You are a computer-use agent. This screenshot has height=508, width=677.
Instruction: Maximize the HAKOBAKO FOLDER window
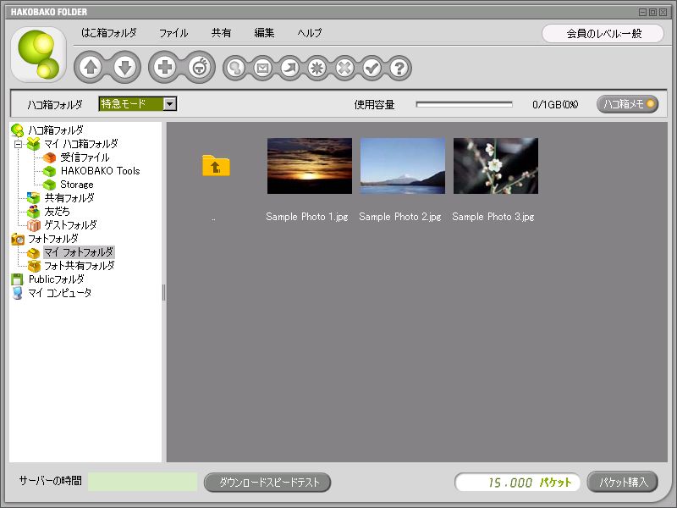[x=652, y=12]
